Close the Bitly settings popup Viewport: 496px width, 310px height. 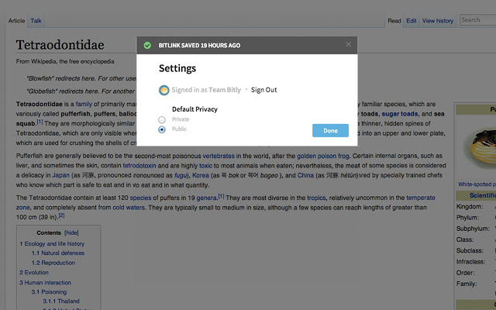click(x=348, y=45)
